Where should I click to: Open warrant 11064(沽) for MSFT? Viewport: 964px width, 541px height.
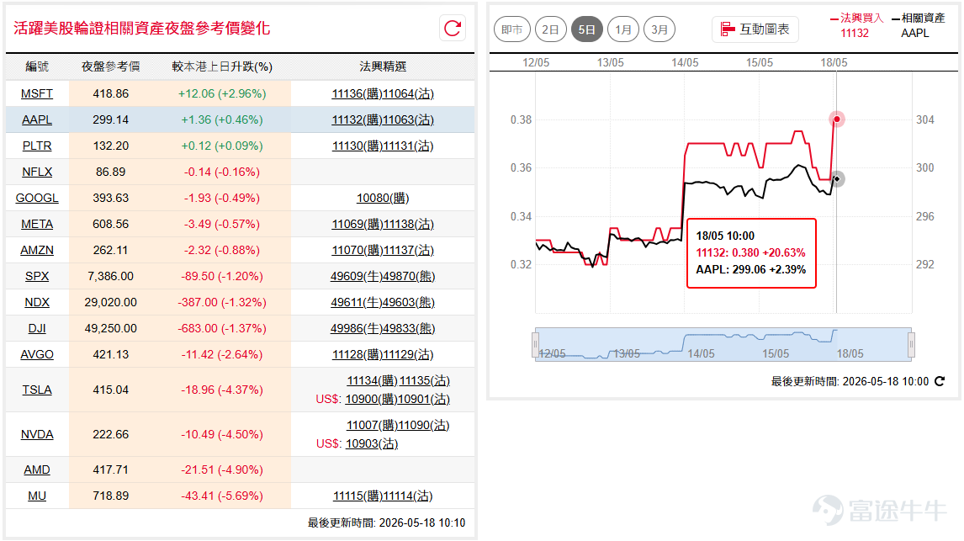(x=408, y=93)
